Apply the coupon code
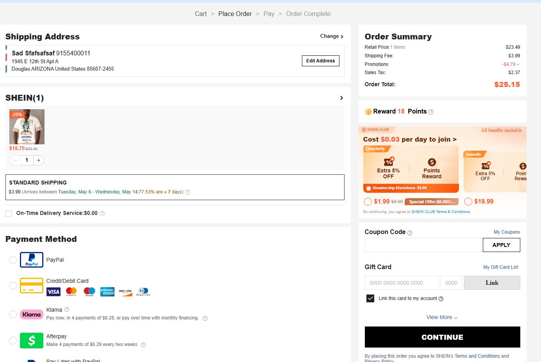 click(502, 245)
